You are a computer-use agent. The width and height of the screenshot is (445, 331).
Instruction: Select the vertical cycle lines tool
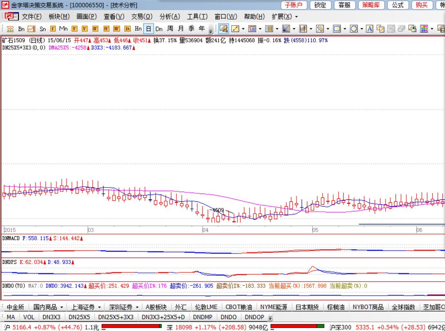[269, 29]
